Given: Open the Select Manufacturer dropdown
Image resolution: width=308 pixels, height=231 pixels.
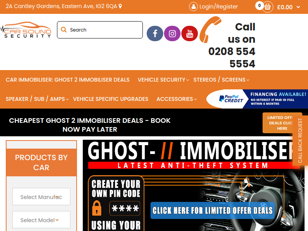Looking at the screenshot, I should pyautogui.click(x=41, y=197).
